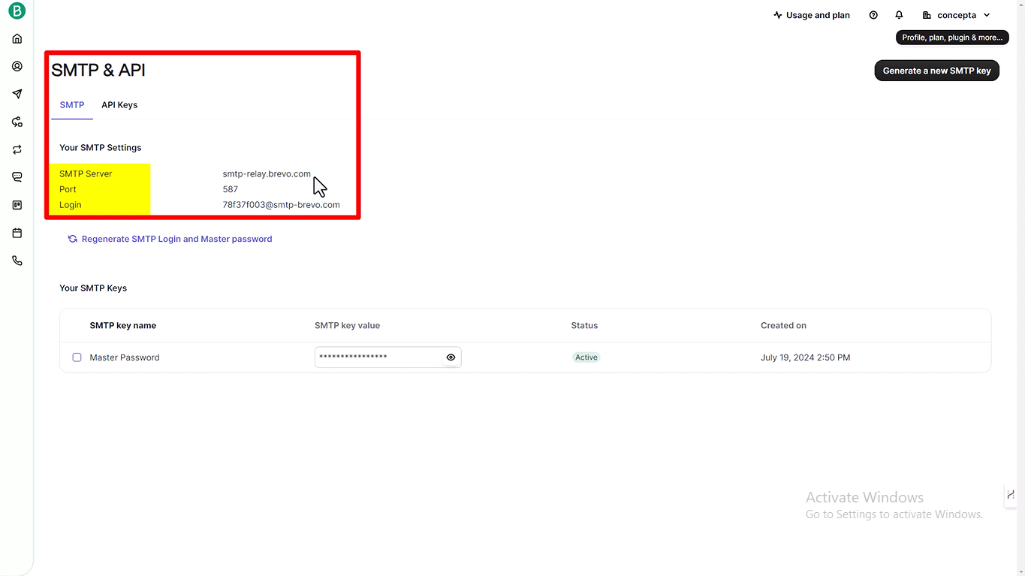Open the Contacts icon in sidebar
The image size is (1025, 576).
17,66
